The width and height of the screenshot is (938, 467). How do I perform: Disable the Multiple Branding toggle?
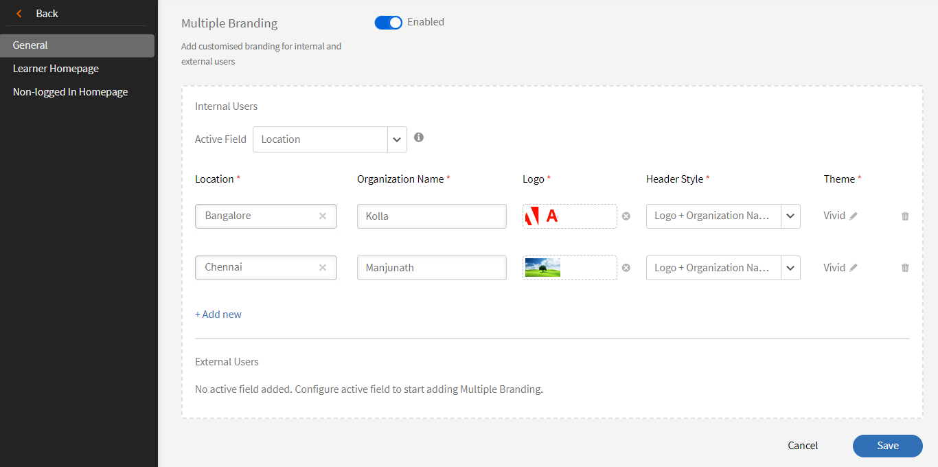click(x=389, y=23)
